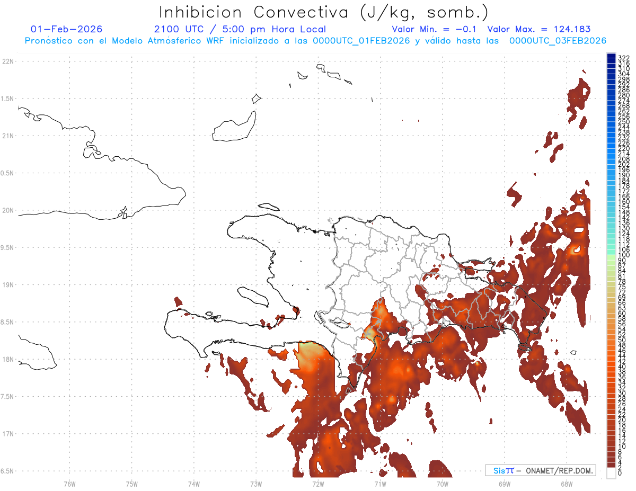The image size is (636, 491).
Task: Click the 'Valor Max. = 124.183' readout
Action: point(539,29)
